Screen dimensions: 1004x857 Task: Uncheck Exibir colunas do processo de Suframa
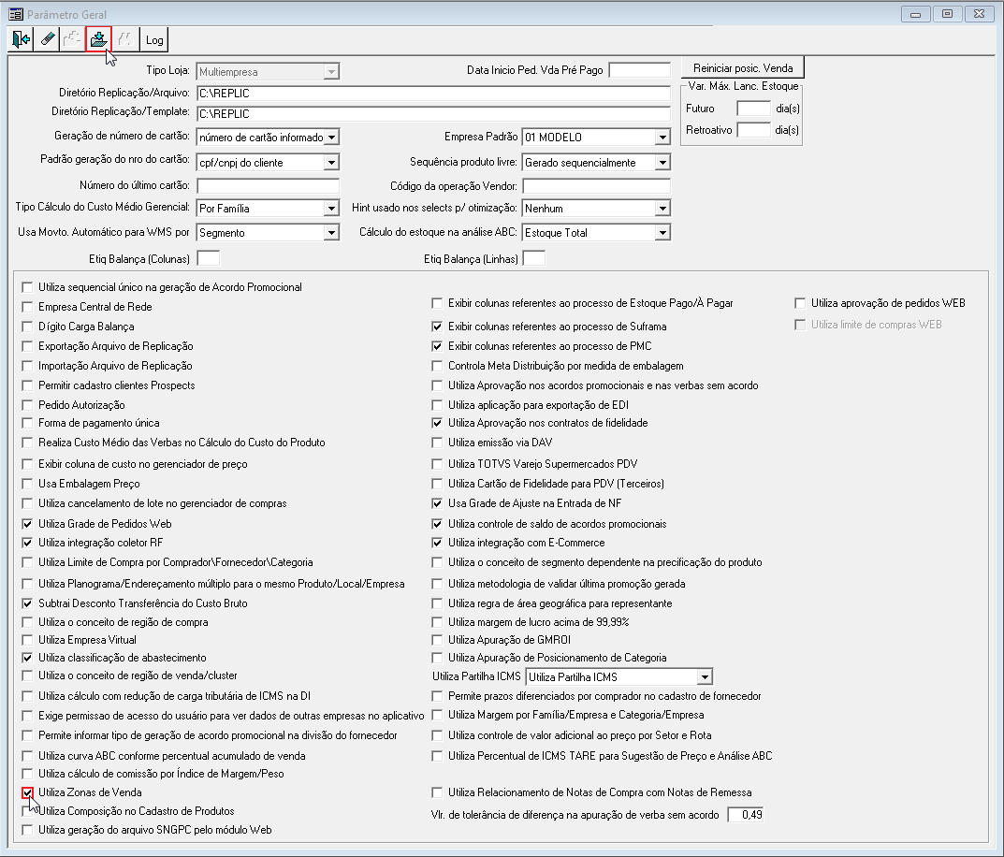point(437,327)
